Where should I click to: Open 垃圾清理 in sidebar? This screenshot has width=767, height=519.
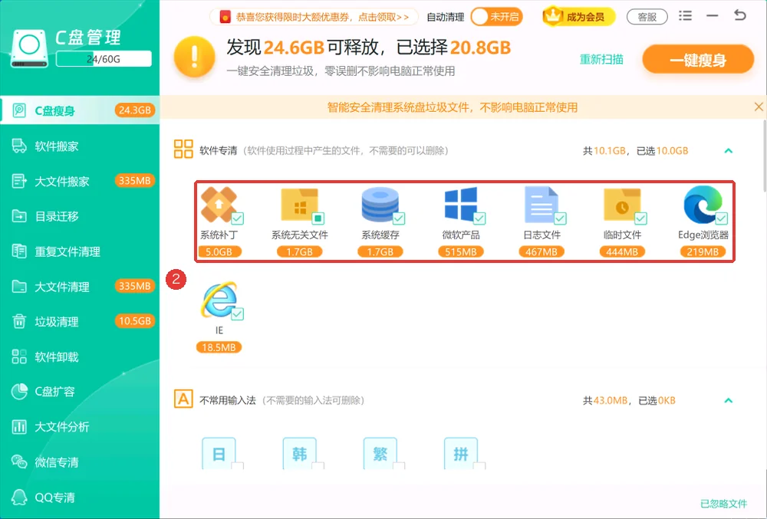click(80, 321)
